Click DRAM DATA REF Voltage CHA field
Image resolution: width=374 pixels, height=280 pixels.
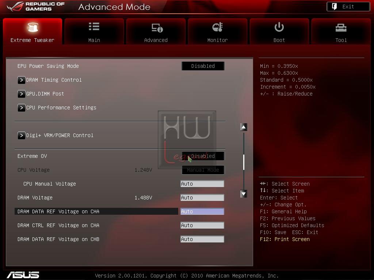(202, 211)
